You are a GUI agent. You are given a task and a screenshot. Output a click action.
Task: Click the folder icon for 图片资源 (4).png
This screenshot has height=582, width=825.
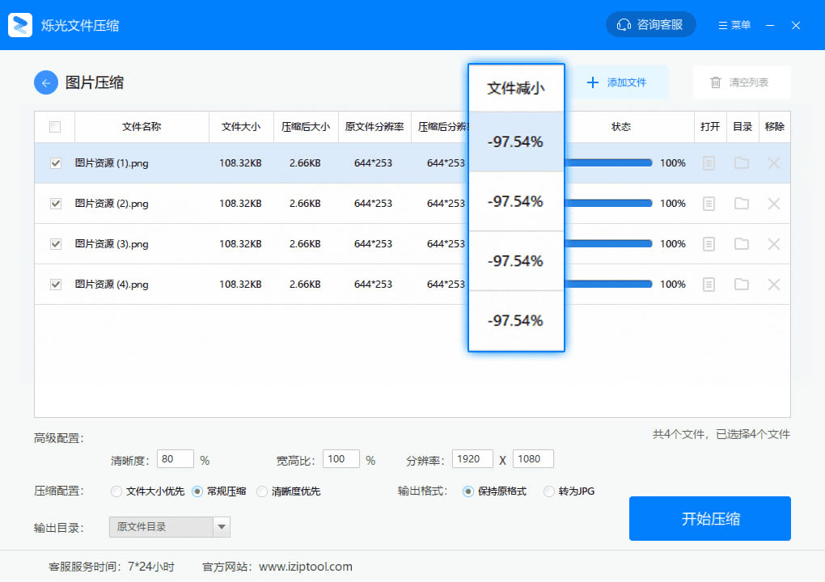[742, 284]
